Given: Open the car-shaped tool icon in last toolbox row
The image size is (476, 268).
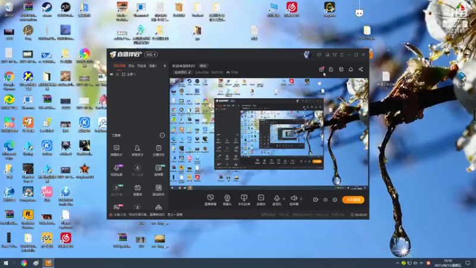Looking at the screenshot, I should [x=158, y=207].
